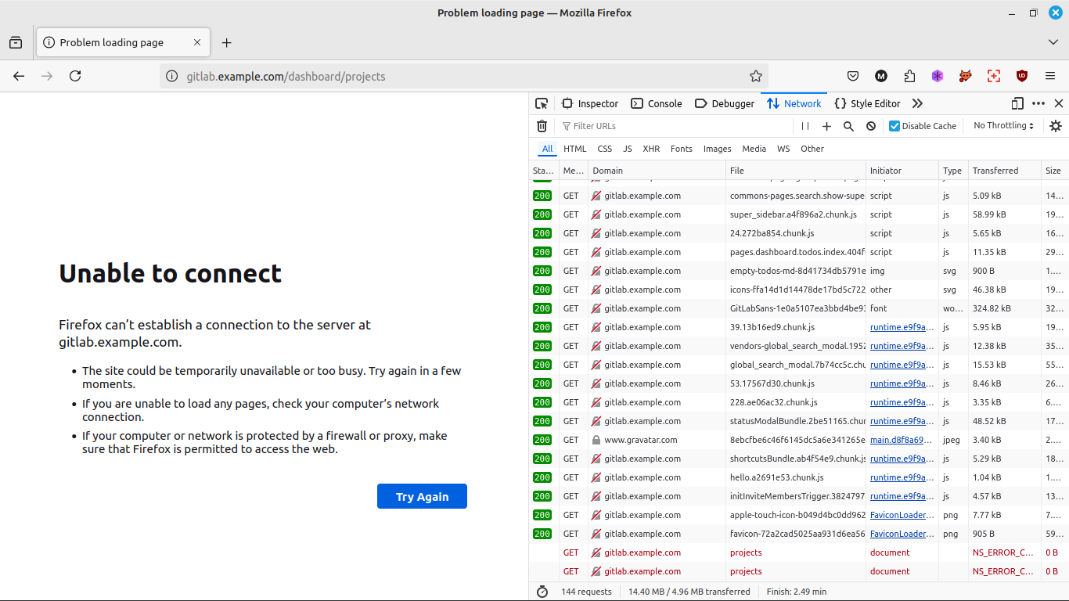The height and width of the screenshot is (601, 1069).
Task: Open the main.d8f8a69 initiator link
Action: [901, 440]
